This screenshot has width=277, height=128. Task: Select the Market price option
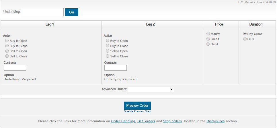pyautogui.click(x=208, y=34)
